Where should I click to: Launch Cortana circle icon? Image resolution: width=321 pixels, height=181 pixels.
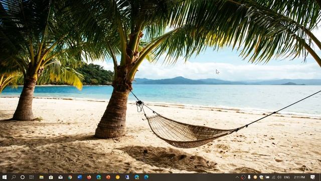[x=23, y=177]
